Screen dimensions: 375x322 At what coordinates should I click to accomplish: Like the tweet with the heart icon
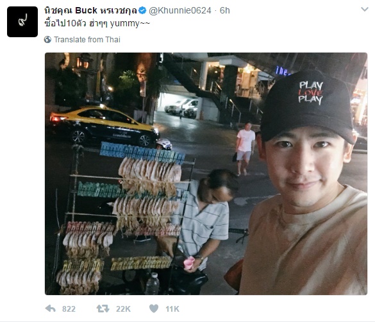(x=154, y=309)
